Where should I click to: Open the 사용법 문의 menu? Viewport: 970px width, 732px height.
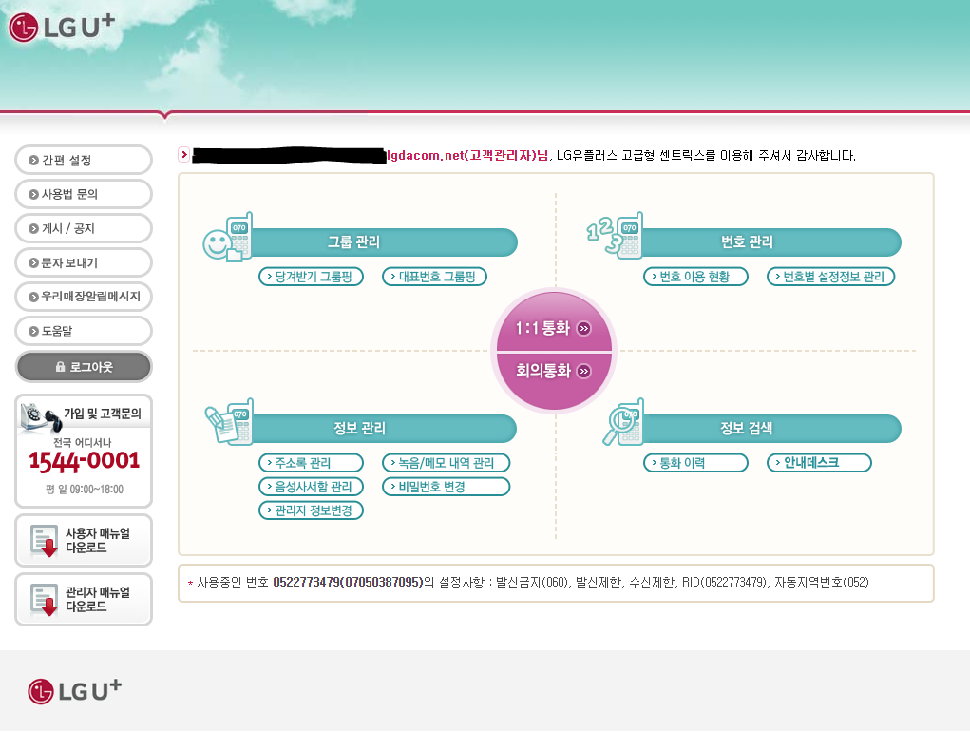(x=84, y=194)
